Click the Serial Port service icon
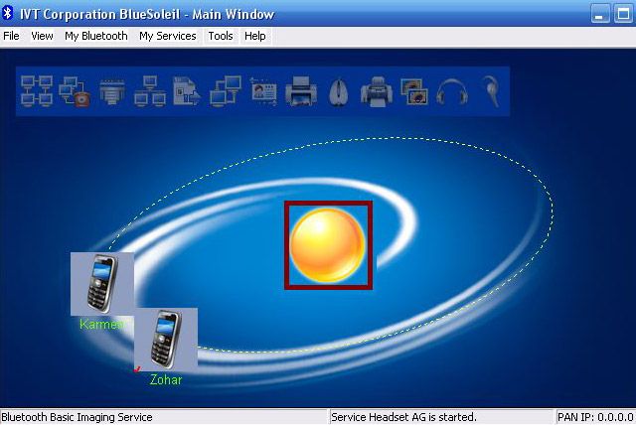 pos(112,91)
